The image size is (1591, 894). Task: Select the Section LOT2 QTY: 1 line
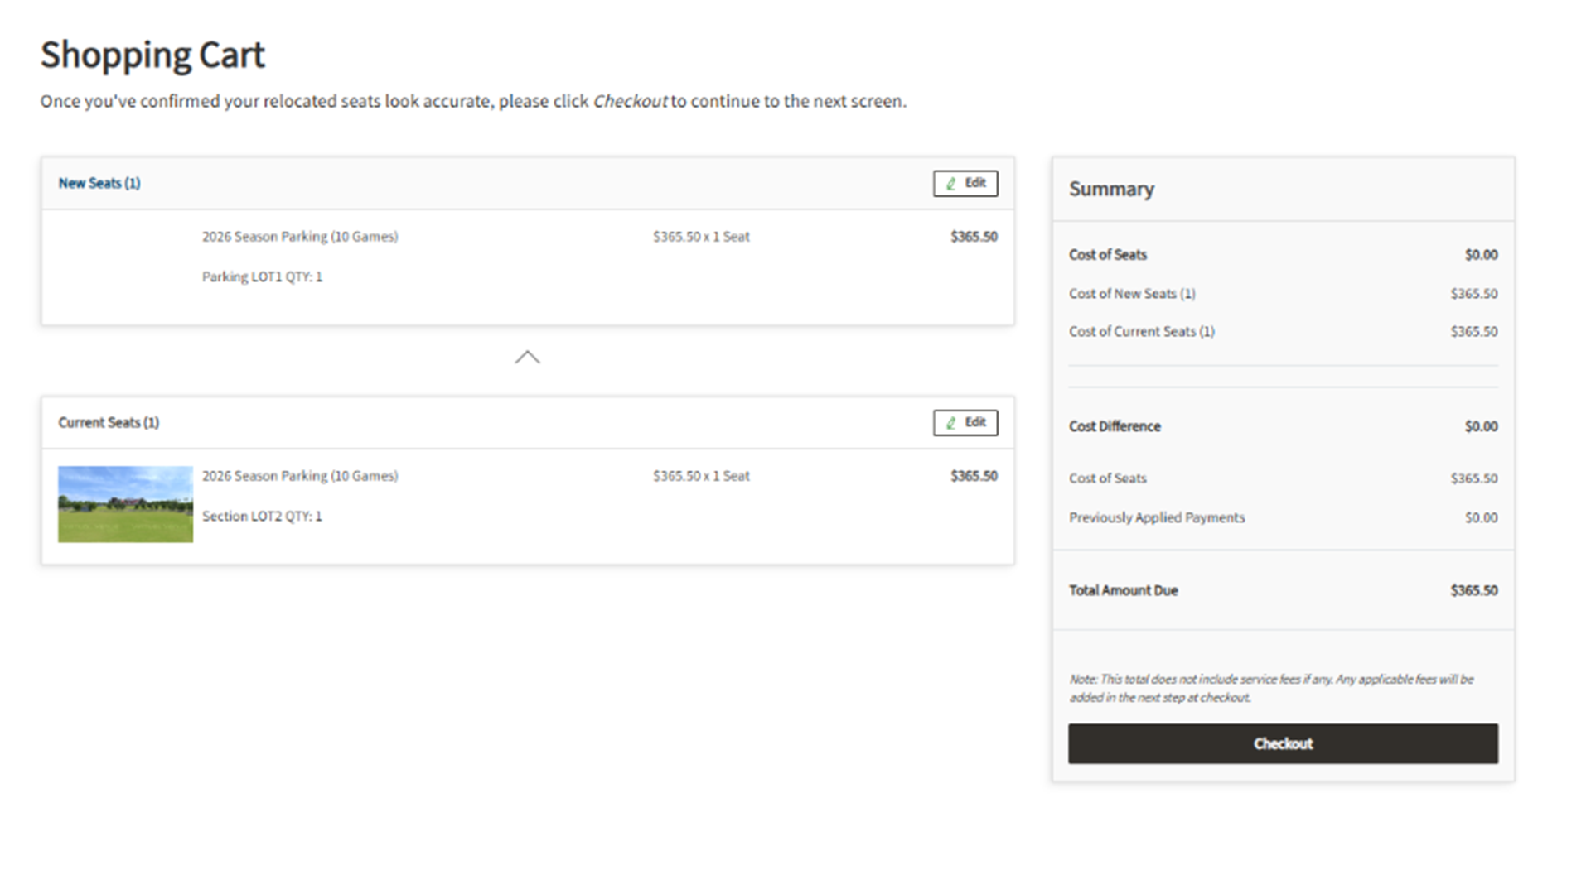coord(262,516)
